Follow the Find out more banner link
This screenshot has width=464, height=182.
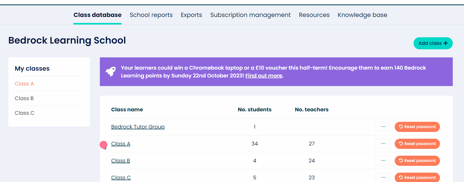(x=264, y=76)
